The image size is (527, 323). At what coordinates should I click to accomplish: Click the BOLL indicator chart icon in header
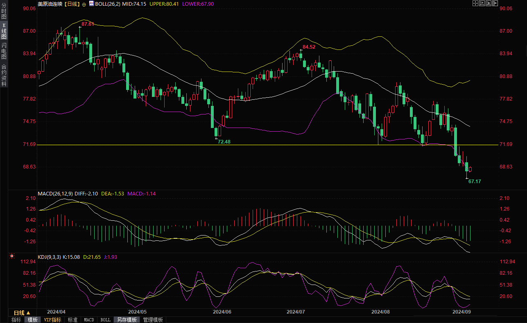[92, 4]
